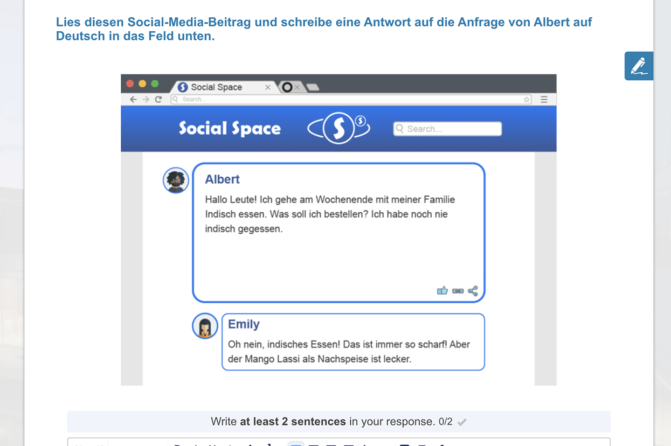Click Emily's profile avatar
The height and width of the screenshot is (446, 671).
tap(205, 326)
